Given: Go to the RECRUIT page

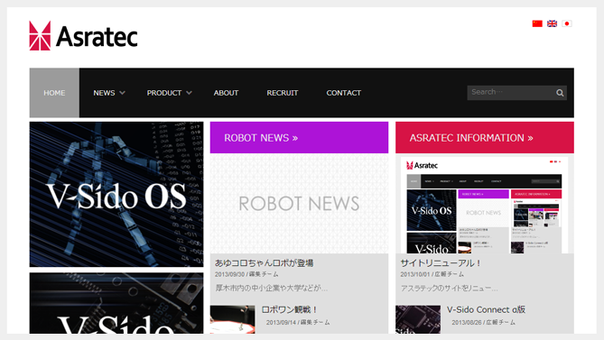Looking at the screenshot, I should click(283, 93).
